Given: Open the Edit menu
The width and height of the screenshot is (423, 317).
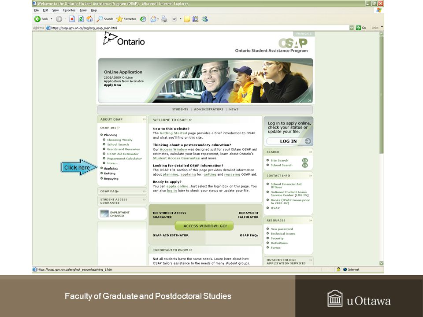Looking at the screenshot, I should 45,10.
